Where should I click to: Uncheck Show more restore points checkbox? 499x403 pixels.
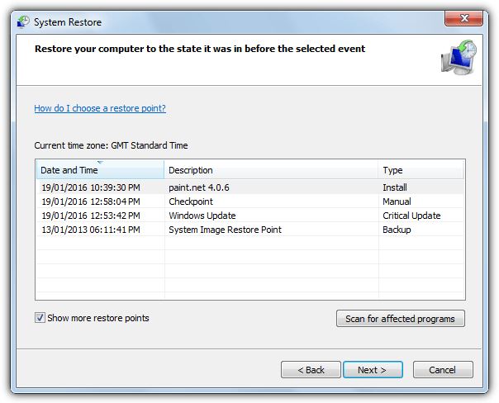point(40,318)
